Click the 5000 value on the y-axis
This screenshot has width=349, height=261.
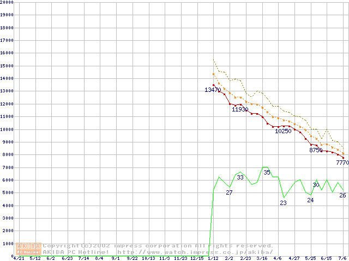click(x=9, y=193)
